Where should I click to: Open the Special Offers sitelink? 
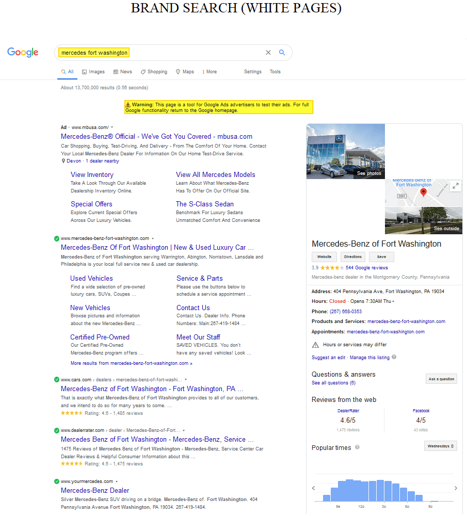[x=91, y=204]
